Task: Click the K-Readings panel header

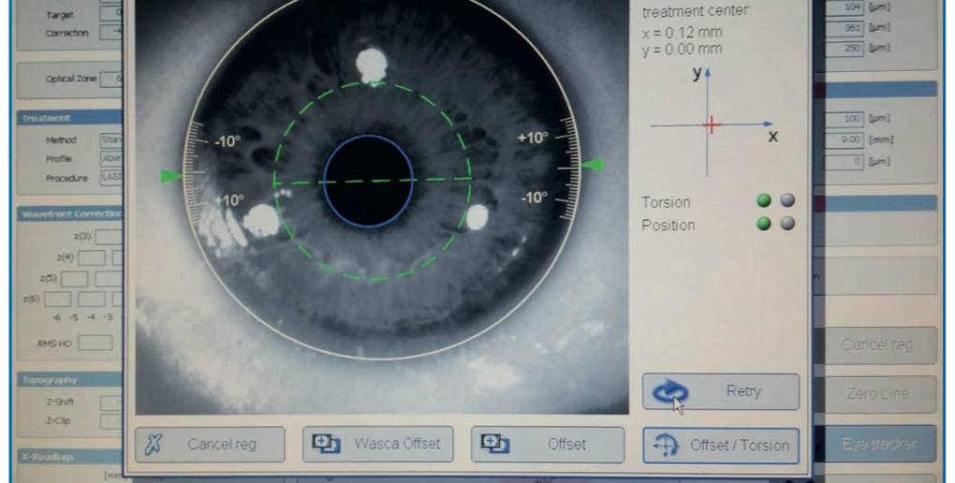Action: [69, 457]
